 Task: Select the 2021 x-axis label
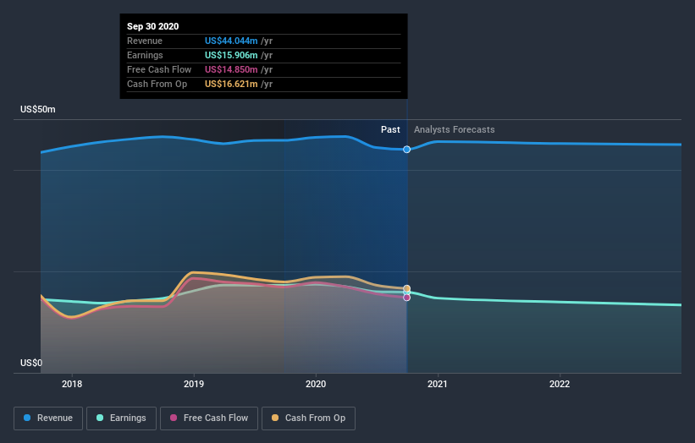pyautogui.click(x=438, y=384)
